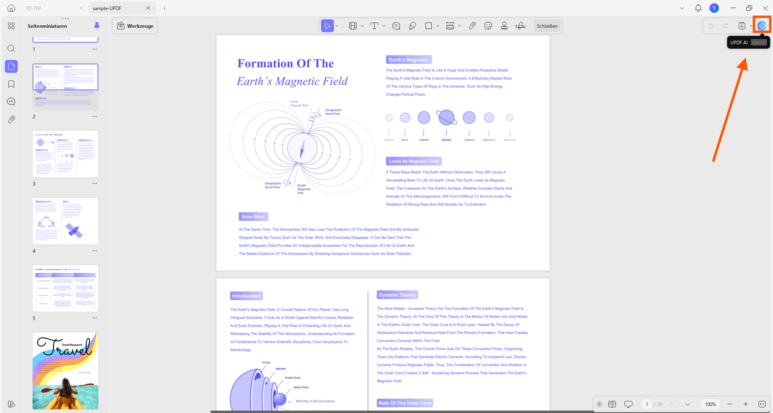
Task: Expand measuring tool dropdown arrow
Action: pos(460,26)
